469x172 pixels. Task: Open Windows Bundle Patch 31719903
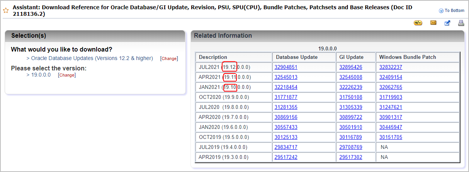pos(391,97)
